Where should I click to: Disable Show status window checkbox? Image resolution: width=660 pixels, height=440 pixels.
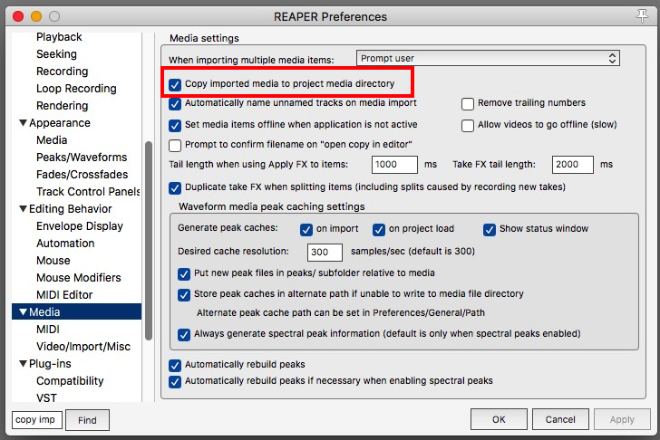[x=490, y=229]
